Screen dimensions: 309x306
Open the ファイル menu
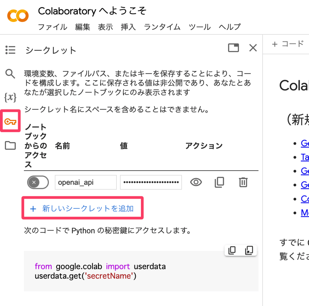(x=53, y=27)
